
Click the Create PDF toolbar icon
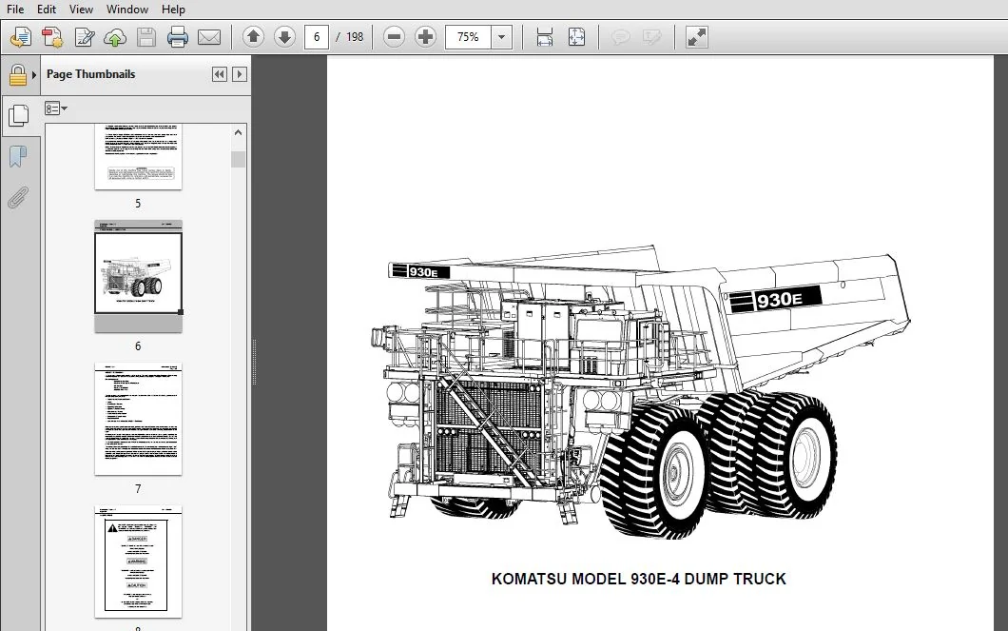52,37
